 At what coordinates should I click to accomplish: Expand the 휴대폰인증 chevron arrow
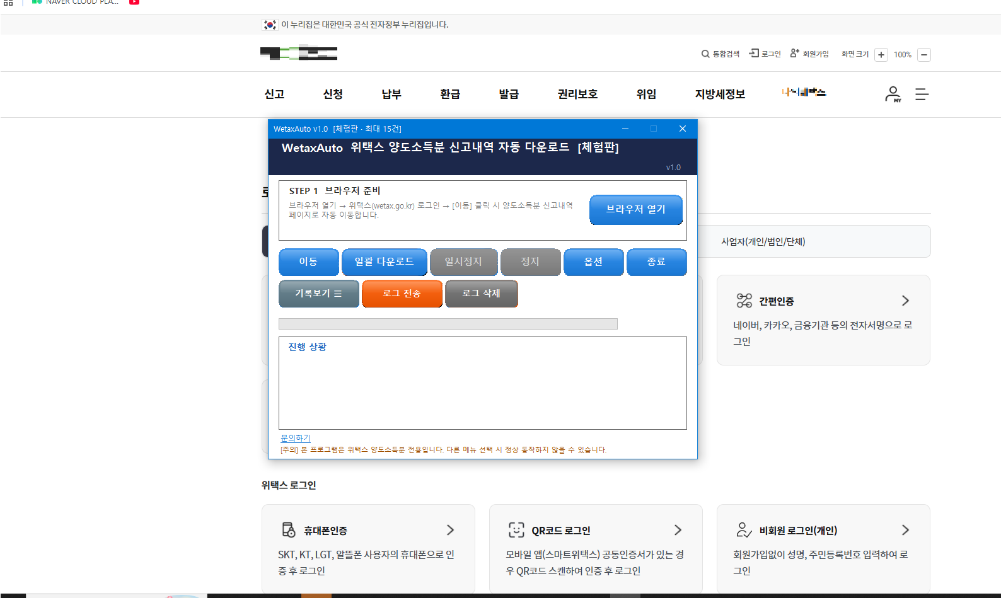tap(451, 530)
